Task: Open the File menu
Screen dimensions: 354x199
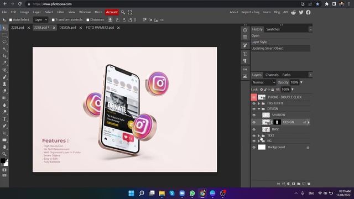Action: [4, 12]
